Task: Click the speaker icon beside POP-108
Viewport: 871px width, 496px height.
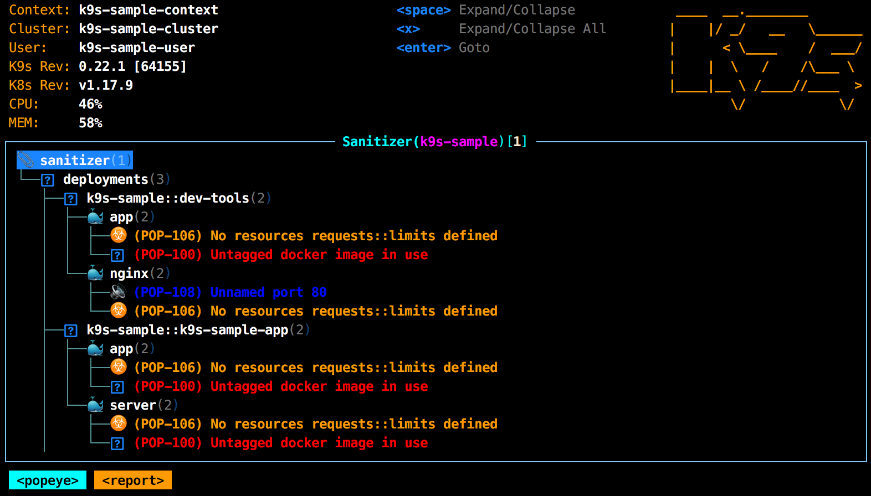Action: pos(119,292)
